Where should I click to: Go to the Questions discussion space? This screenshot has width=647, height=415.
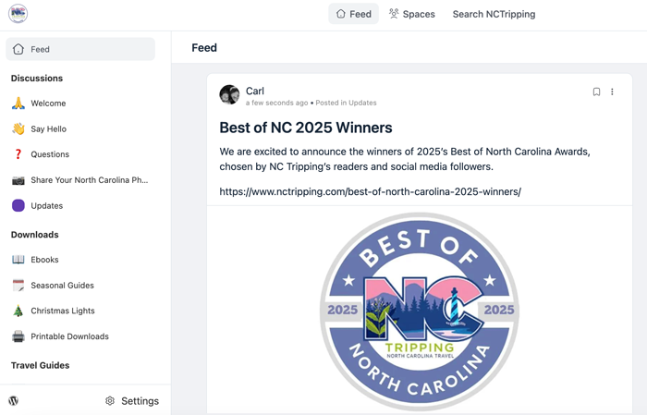(x=50, y=154)
